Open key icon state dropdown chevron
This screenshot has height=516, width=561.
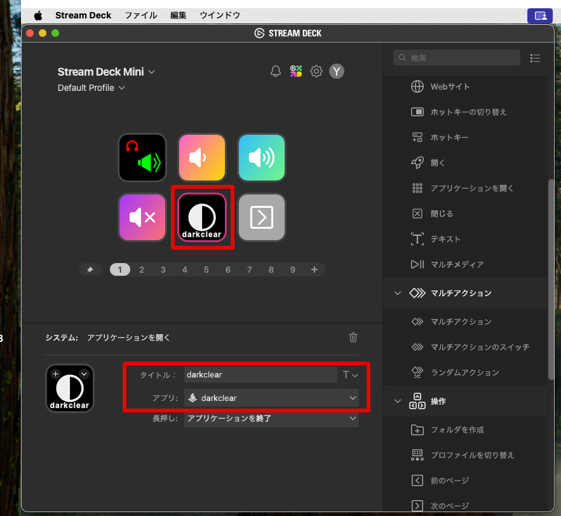click(84, 374)
